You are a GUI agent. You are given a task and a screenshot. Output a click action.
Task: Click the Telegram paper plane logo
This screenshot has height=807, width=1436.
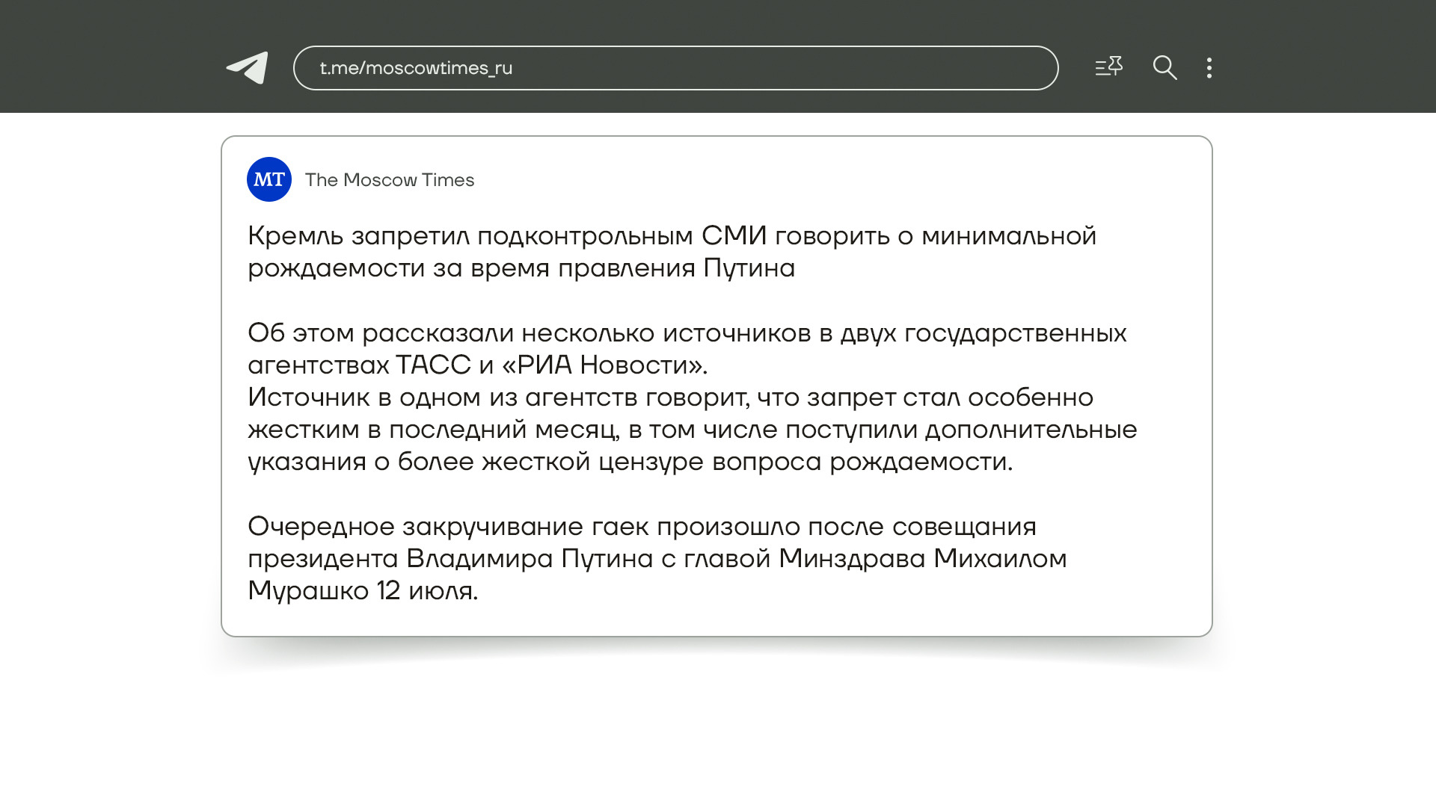click(248, 68)
